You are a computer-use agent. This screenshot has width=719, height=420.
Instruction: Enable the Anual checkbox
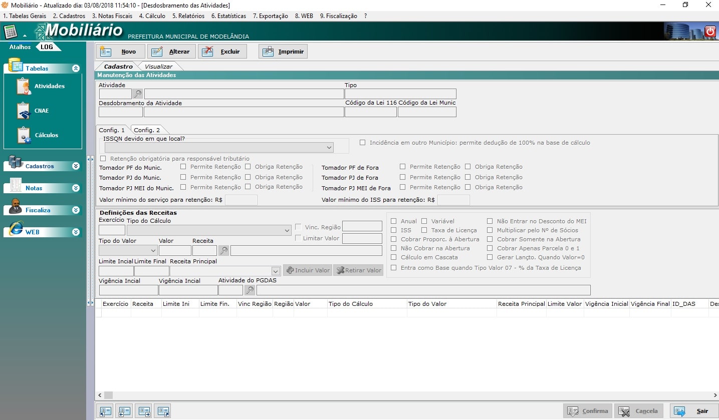[x=394, y=221]
